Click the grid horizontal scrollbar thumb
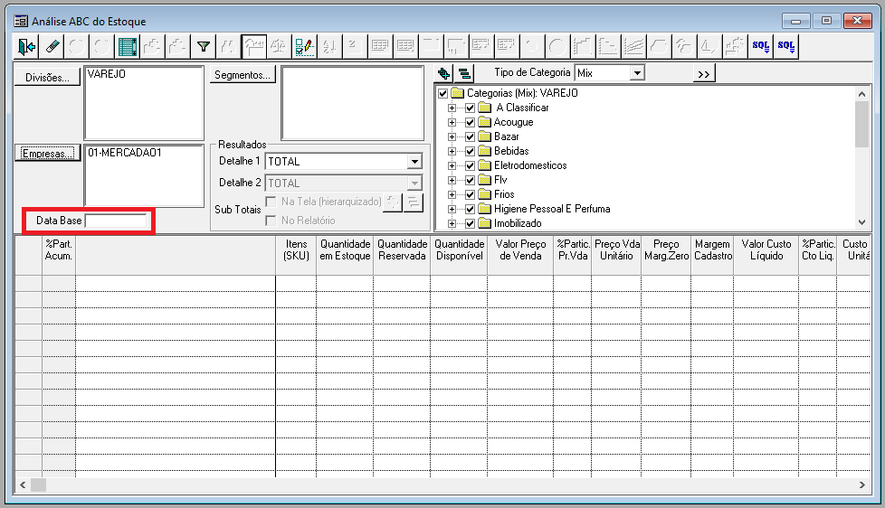The image size is (885, 508). click(38, 484)
